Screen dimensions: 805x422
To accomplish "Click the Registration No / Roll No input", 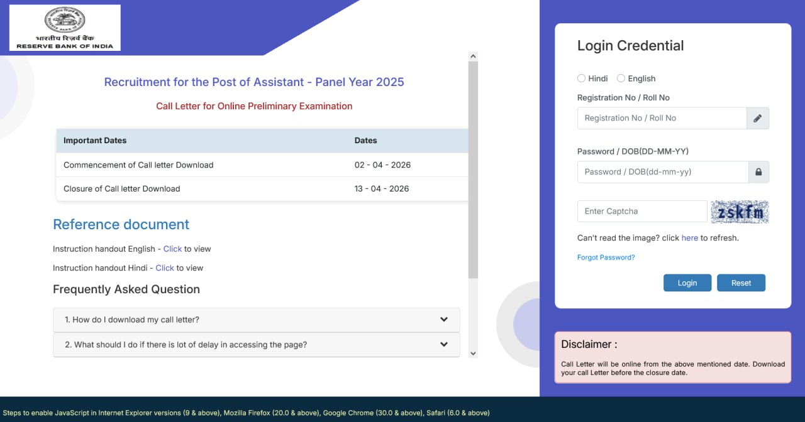I will coord(660,118).
